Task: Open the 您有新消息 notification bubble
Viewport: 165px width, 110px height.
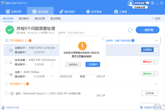Action: [x=140, y=7]
